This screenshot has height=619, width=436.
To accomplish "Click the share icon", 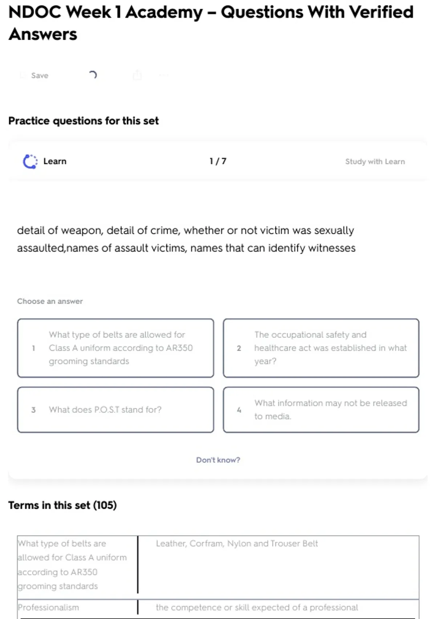I will click(x=137, y=75).
